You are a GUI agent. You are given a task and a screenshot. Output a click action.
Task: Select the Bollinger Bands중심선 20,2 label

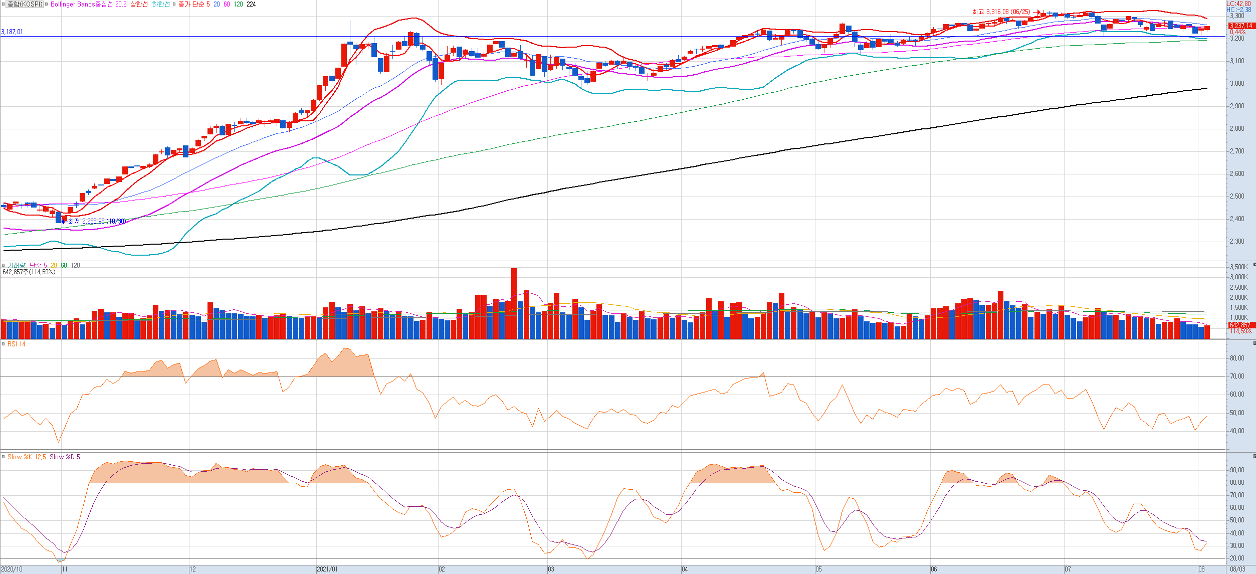click(x=88, y=4)
